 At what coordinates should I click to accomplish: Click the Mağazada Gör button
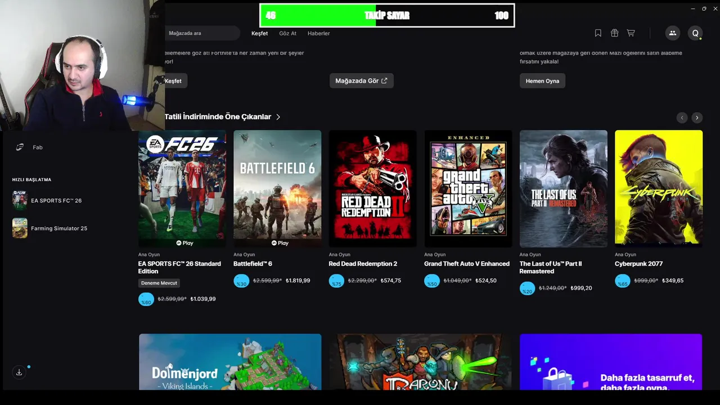click(361, 81)
